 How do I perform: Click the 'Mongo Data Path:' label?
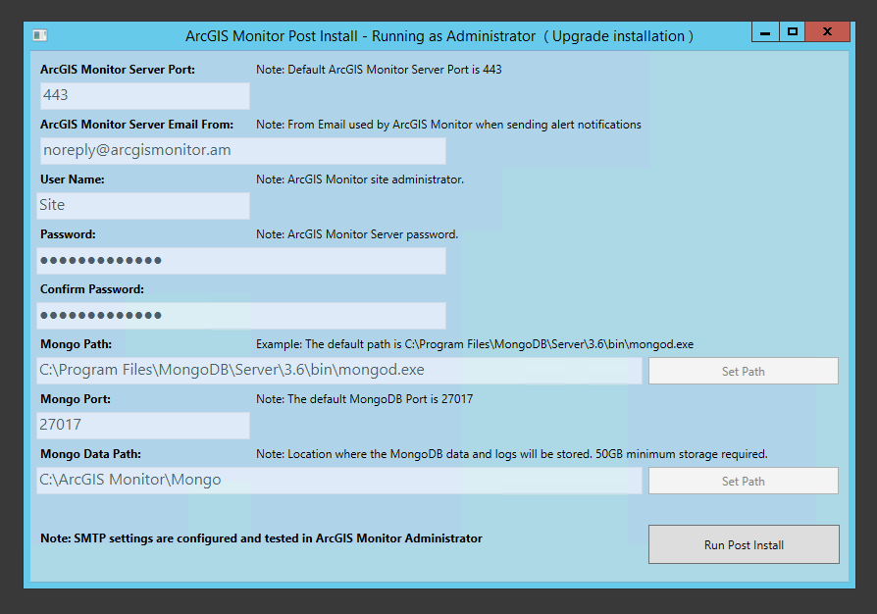90,454
